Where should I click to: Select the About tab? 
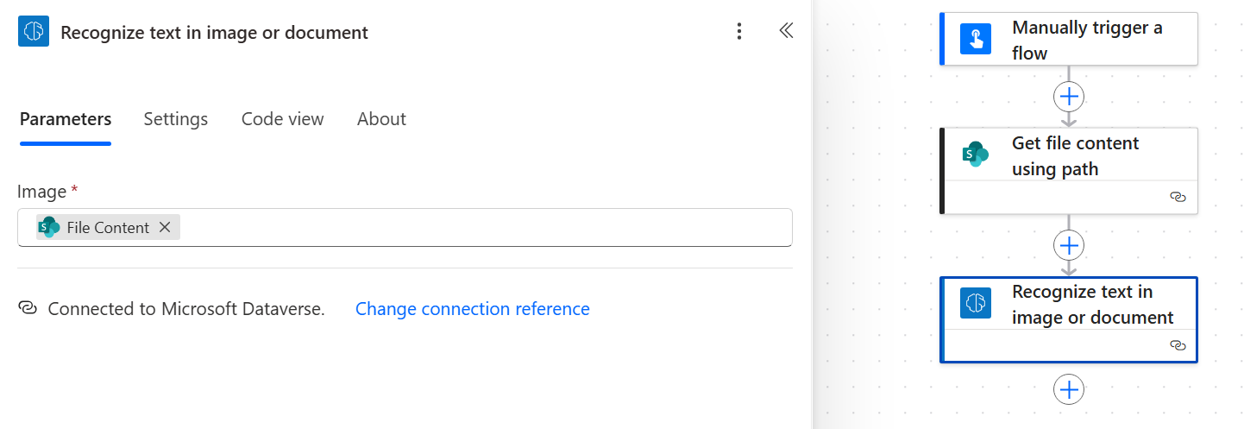pos(381,119)
